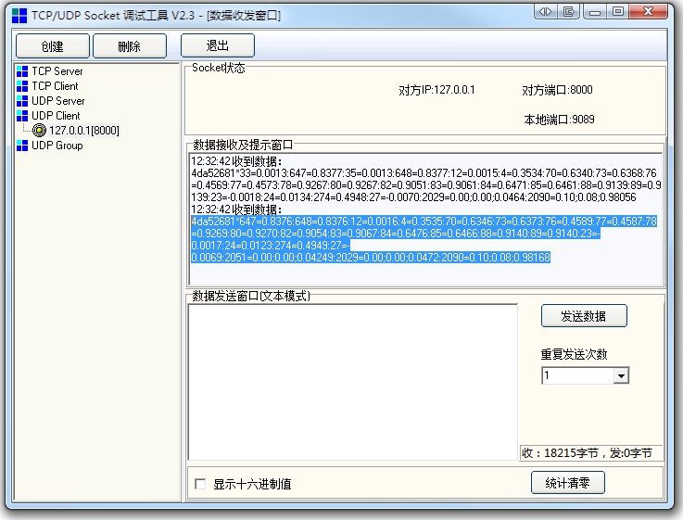Select the UDP Client tree icon
The image size is (683, 520).
coord(22,116)
